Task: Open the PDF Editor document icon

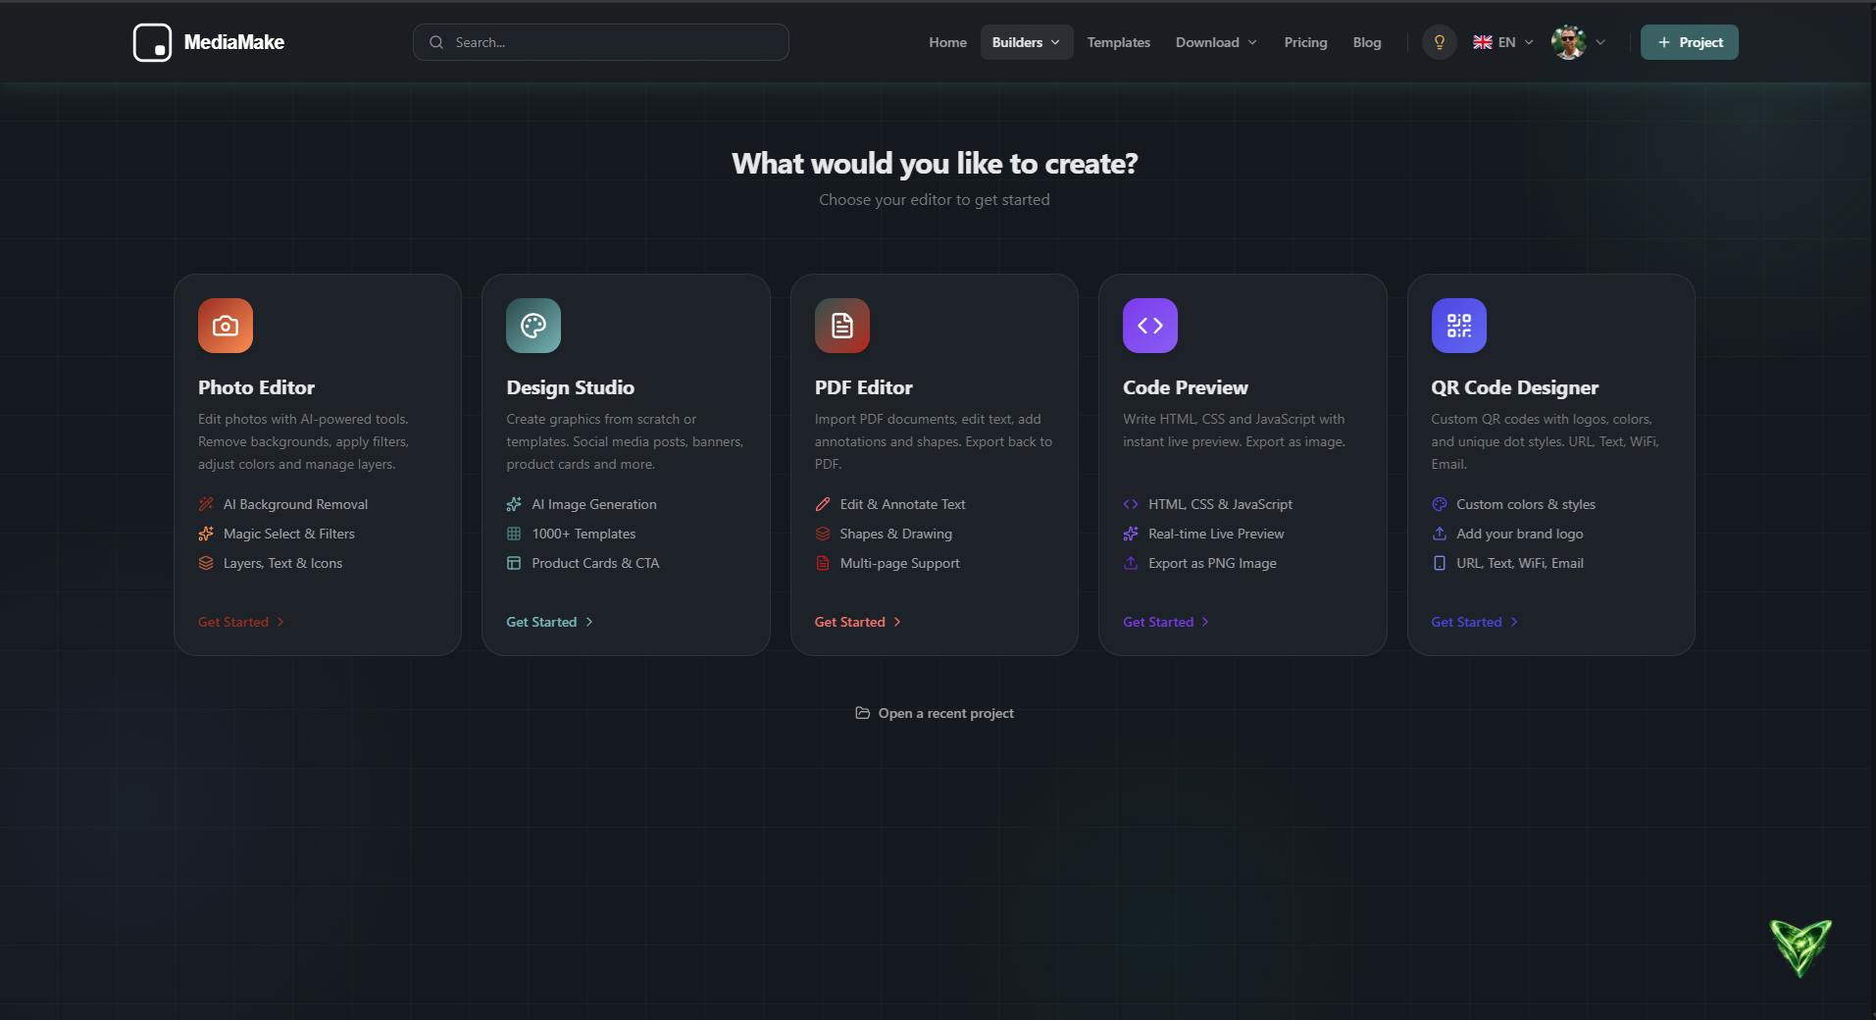Action: 842,326
